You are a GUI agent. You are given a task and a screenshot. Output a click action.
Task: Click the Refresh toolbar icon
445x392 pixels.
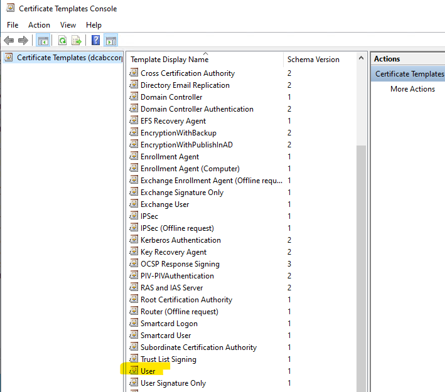[x=62, y=41]
